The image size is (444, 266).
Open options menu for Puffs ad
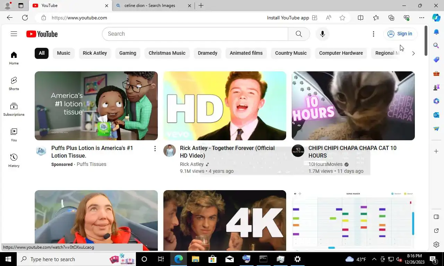(155, 149)
